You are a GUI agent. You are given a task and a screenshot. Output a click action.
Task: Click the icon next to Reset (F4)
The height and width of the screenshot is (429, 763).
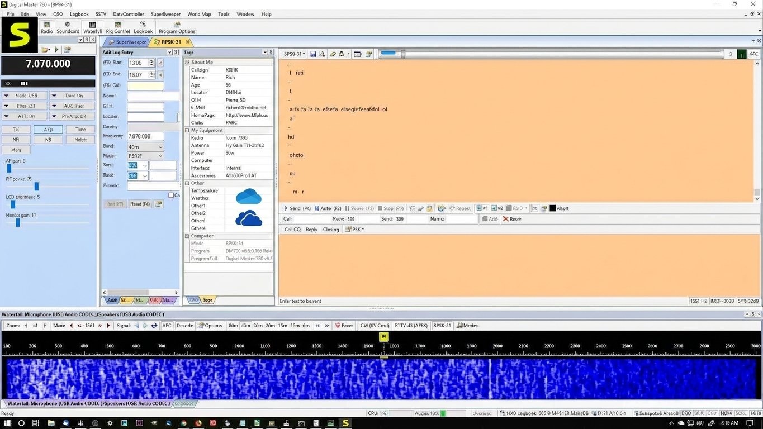tap(159, 204)
